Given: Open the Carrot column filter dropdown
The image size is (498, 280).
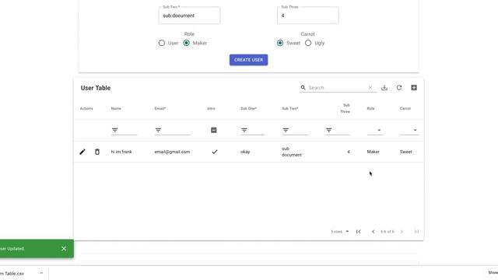Looking at the screenshot, I should (x=409, y=130).
